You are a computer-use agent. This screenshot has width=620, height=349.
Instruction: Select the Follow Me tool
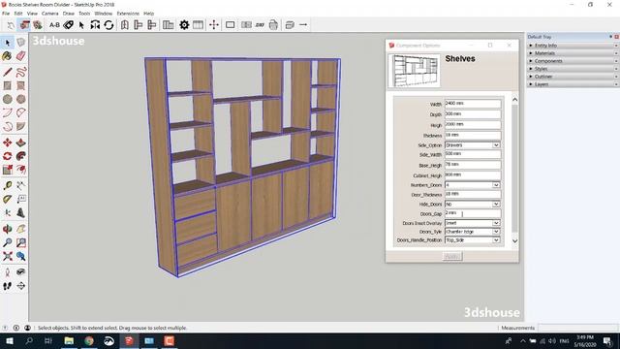point(21,156)
